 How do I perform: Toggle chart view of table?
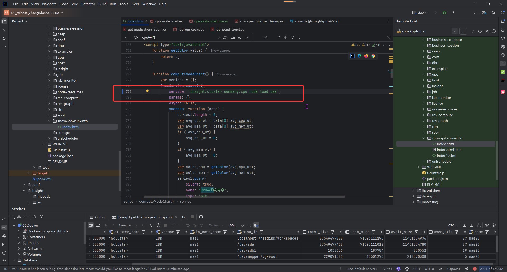point(98,225)
